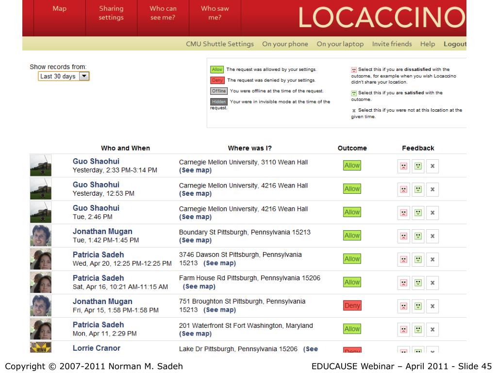Click the Where was I? column header
The image size is (497, 373).
tap(250, 148)
